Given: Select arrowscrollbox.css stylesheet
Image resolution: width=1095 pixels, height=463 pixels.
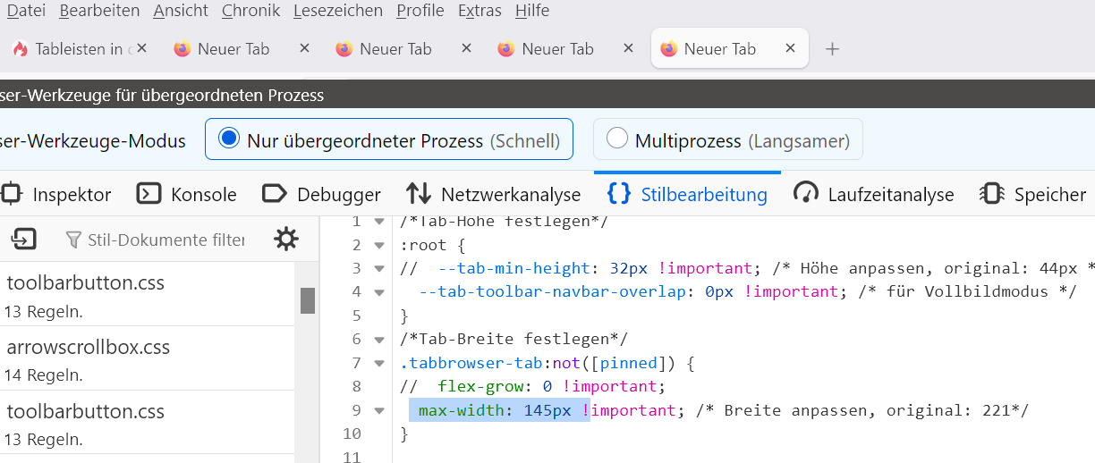Looking at the screenshot, I should click(88, 347).
